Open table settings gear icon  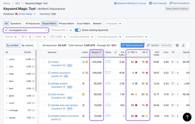click(177, 45)
